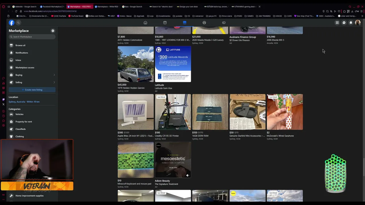Open the Opera easy setup menu icon

pos(362,11)
